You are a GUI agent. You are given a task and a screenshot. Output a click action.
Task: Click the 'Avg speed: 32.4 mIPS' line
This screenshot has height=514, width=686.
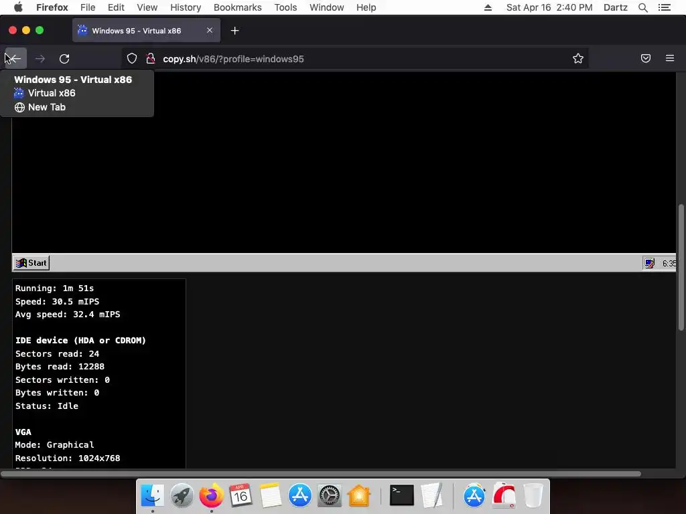click(68, 315)
